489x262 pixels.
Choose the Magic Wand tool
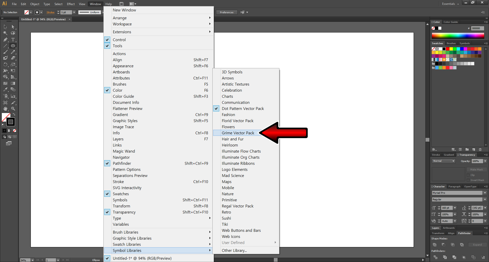5,33
